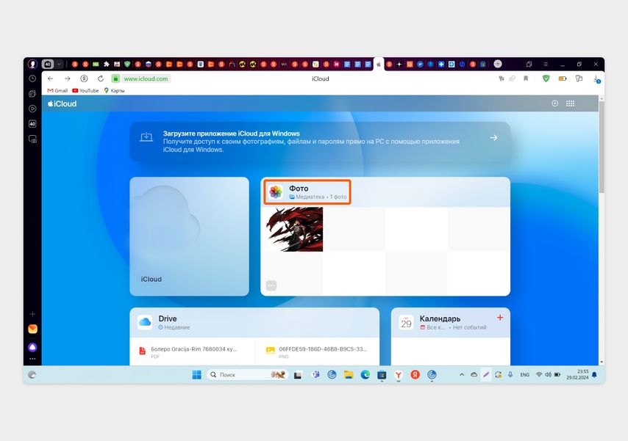This screenshot has height=441, width=628.
Task: Open Windows widgets icon at taskbar left
Action: pyautogui.click(x=32, y=375)
